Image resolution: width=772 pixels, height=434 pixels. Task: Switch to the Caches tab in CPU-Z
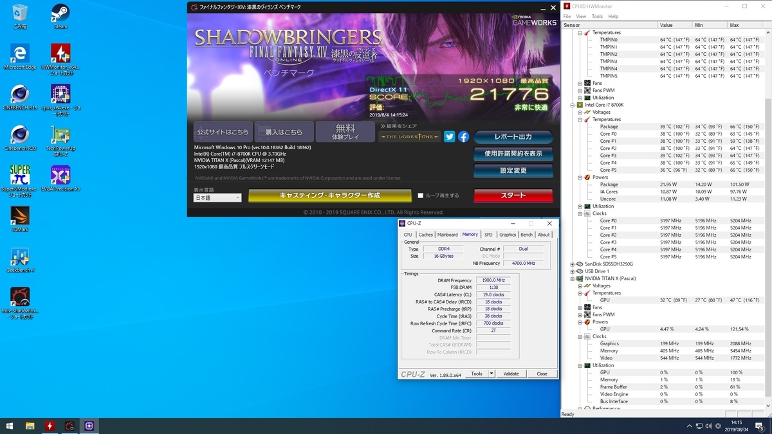pyautogui.click(x=425, y=235)
